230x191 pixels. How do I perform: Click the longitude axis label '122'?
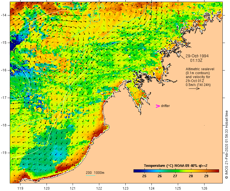(x=99, y=188)
